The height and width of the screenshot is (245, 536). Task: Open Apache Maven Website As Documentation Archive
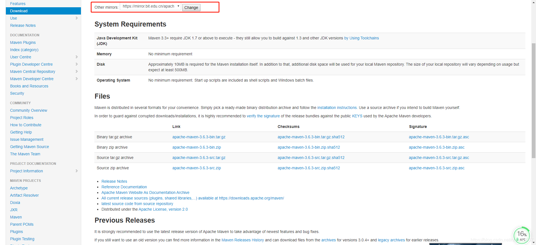click(145, 192)
